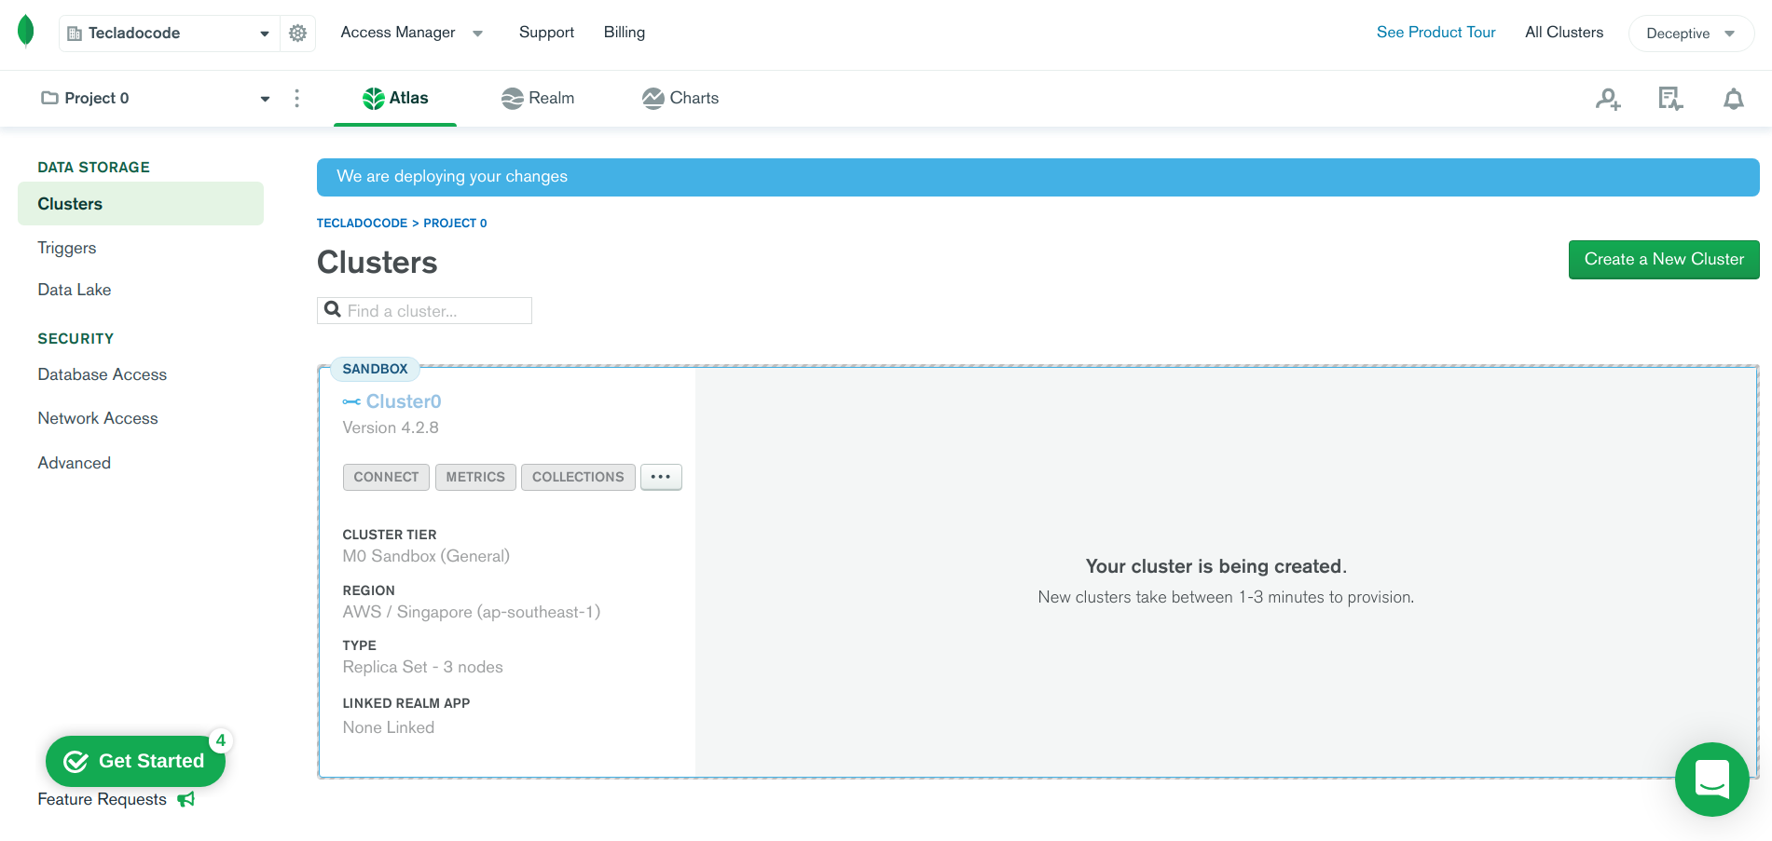Open the chat support bubble
Image resolution: width=1772 pixels, height=841 pixels.
1712,780
